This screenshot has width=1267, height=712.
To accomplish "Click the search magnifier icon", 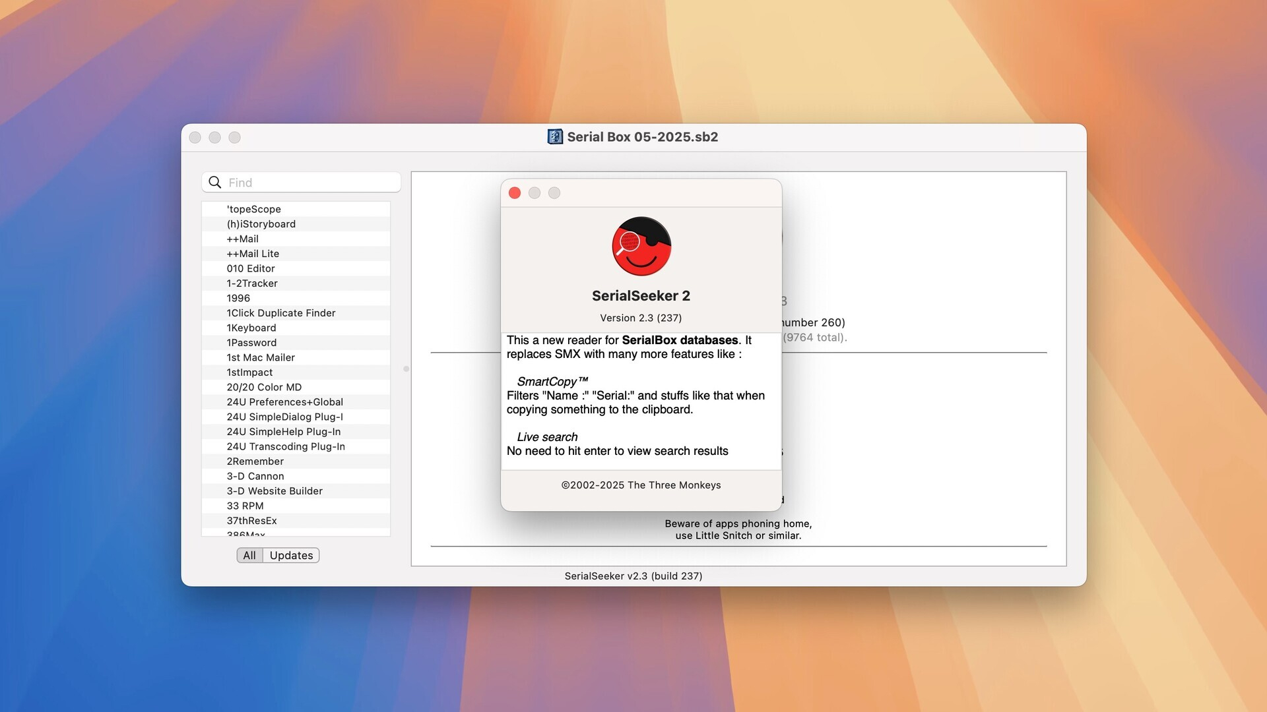I will click(x=214, y=182).
